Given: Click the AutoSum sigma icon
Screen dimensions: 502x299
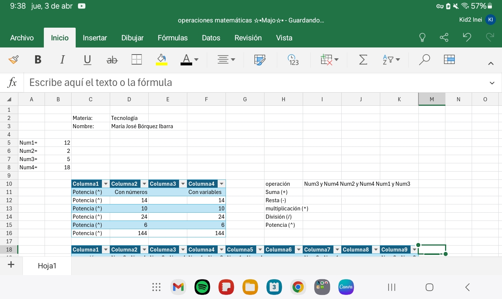Looking at the screenshot, I should [363, 60].
